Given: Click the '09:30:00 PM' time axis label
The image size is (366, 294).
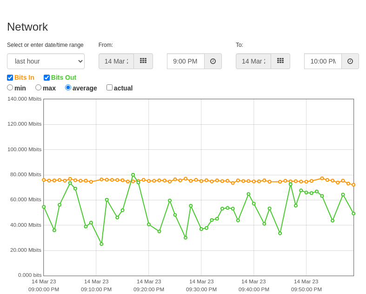Looking at the screenshot, I should pyautogui.click(x=201, y=289).
